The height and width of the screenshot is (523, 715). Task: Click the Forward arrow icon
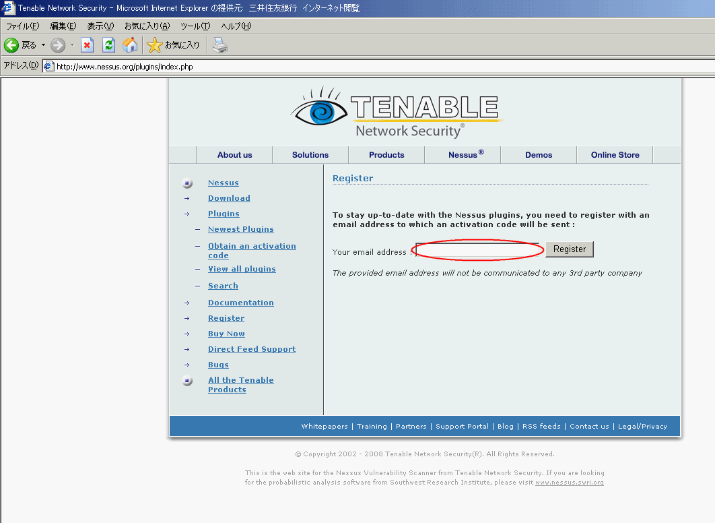tap(58, 45)
